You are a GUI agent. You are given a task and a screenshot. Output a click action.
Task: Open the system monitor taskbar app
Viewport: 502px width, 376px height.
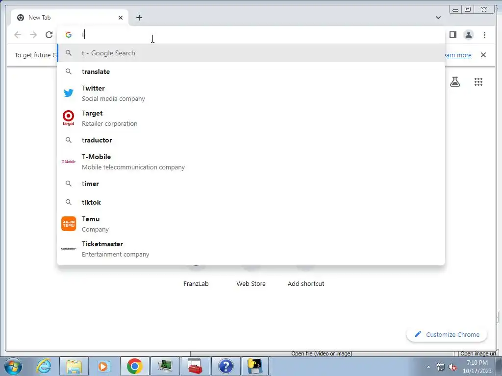tap(165, 366)
